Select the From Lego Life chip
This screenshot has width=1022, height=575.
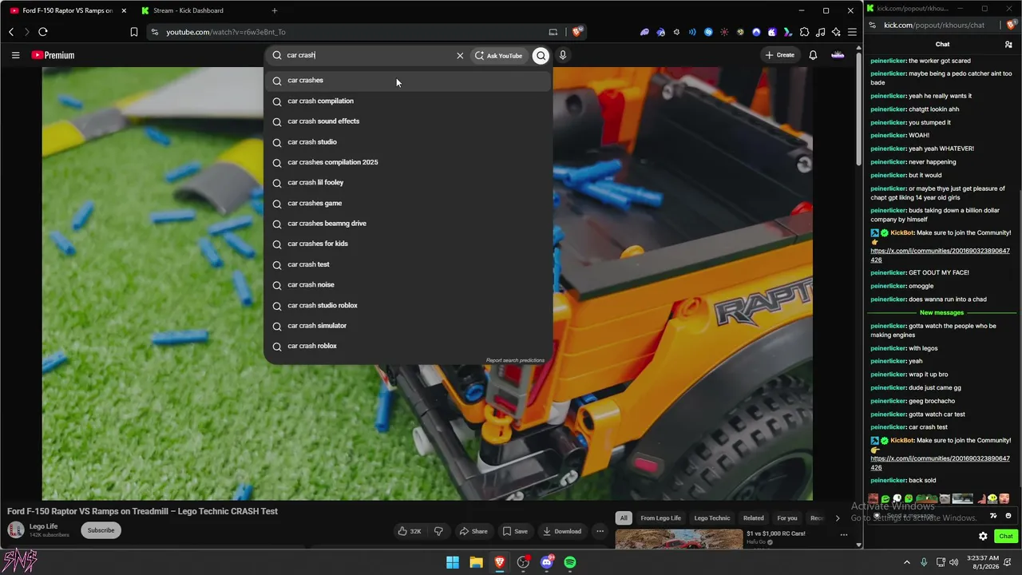(x=660, y=518)
